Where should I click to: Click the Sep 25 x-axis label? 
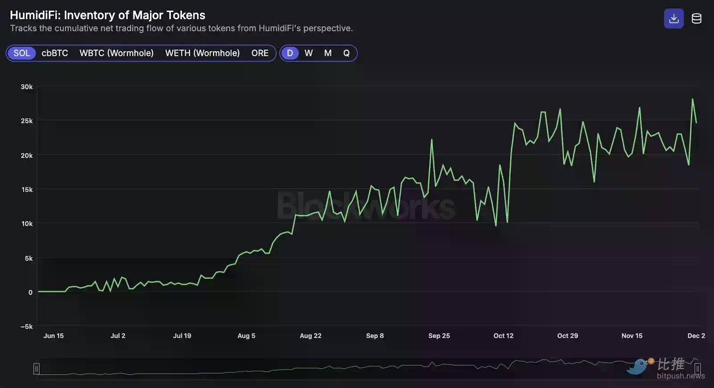tap(439, 336)
